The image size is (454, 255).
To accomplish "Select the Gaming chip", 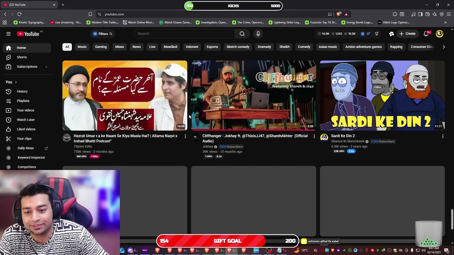I will [x=101, y=47].
